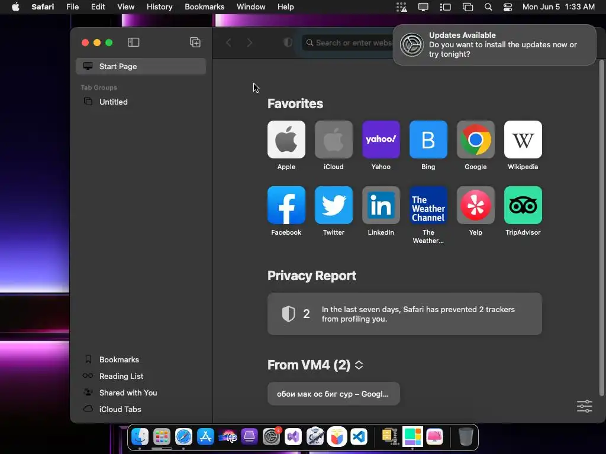Viewport: 606px width, 454px height.
Task: Open the Apple logo menu
Action: (x=15, y=7)
